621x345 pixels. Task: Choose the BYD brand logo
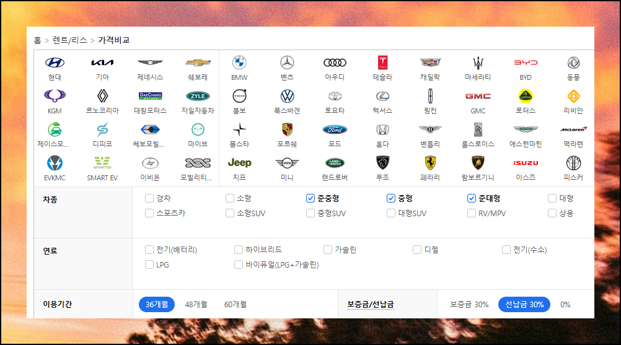(526, 63)
